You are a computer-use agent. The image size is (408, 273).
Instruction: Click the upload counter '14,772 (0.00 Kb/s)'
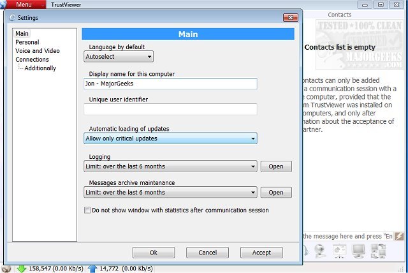click(x=126, y=269)
